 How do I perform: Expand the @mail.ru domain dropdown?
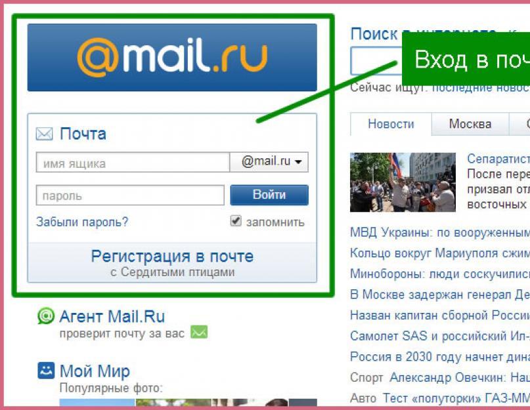click(x=269, y=162)
